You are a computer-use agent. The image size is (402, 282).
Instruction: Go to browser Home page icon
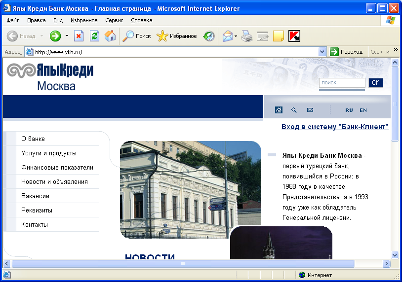tap(110, 36)
